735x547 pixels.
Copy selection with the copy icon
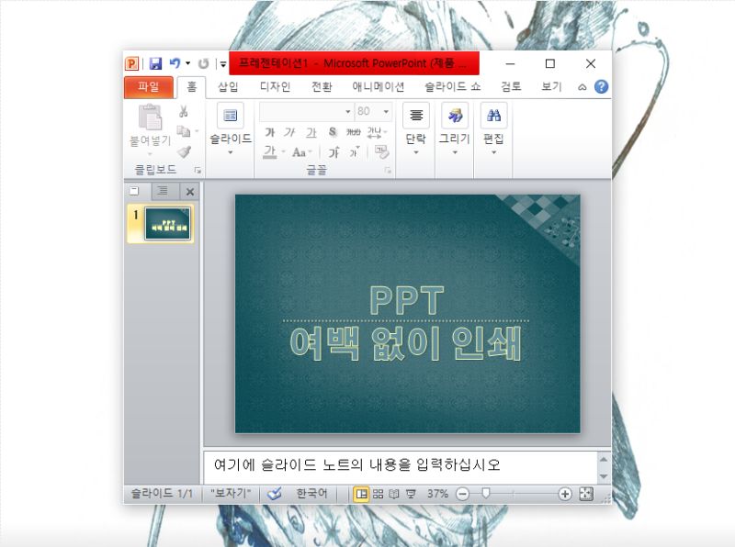click(183, 131)
